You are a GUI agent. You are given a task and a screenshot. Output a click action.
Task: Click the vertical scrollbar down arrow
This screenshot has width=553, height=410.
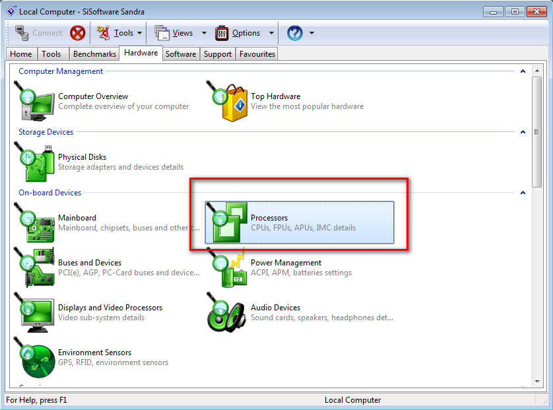tap(537, 381)
